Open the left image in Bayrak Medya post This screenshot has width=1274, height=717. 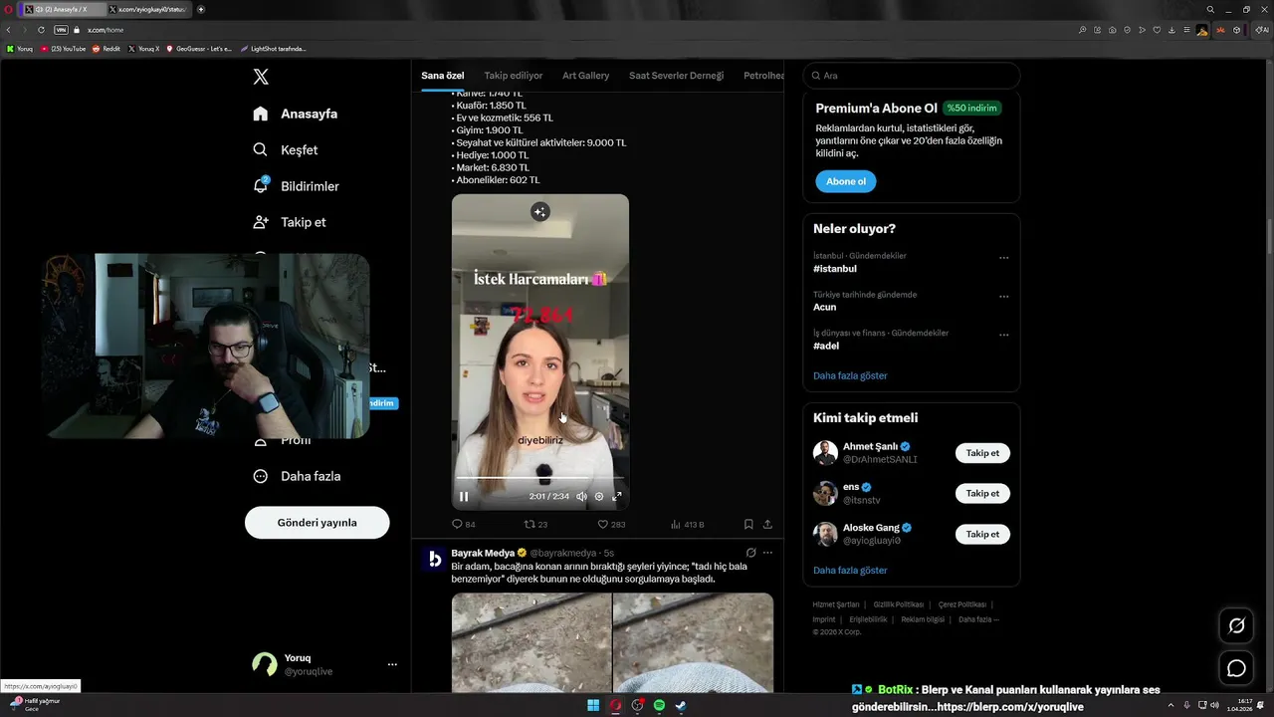click(531, 642)
